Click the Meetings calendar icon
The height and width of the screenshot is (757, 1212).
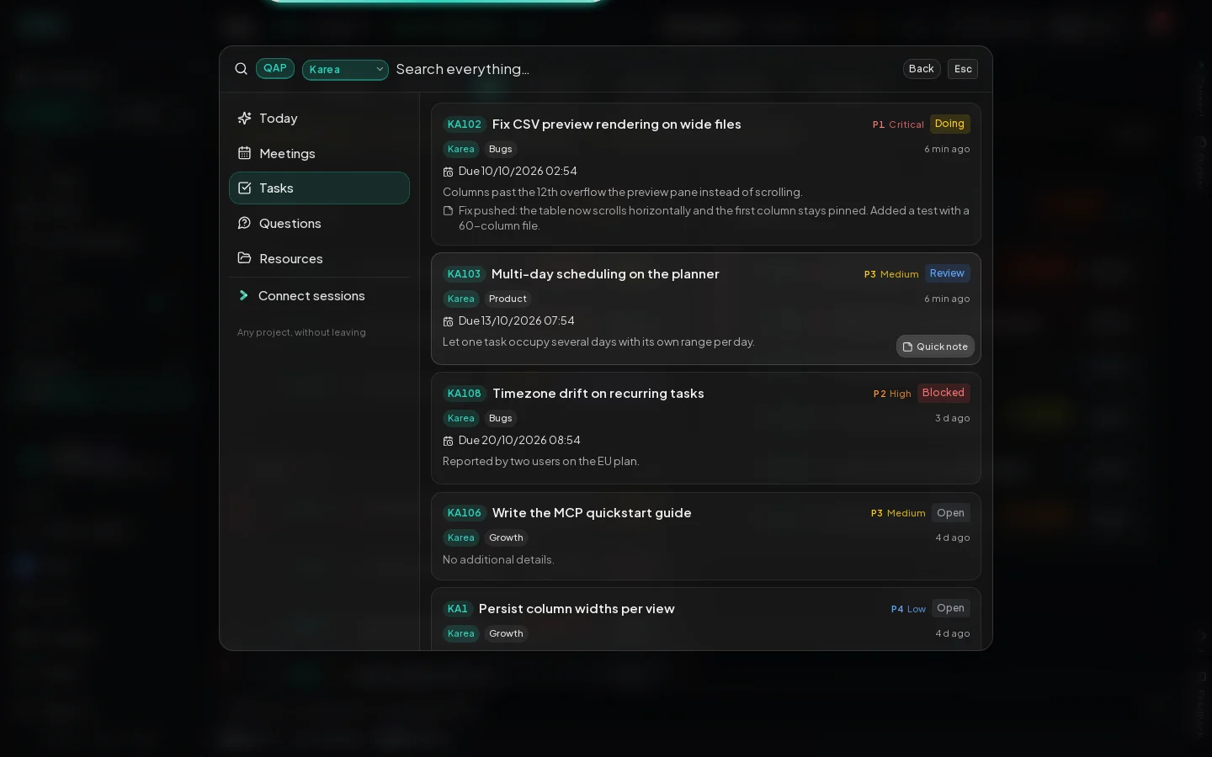tap(244, 153)
